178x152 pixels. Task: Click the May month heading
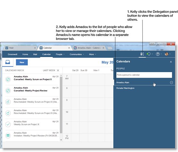pyautogui.click(x=107, y=62)
